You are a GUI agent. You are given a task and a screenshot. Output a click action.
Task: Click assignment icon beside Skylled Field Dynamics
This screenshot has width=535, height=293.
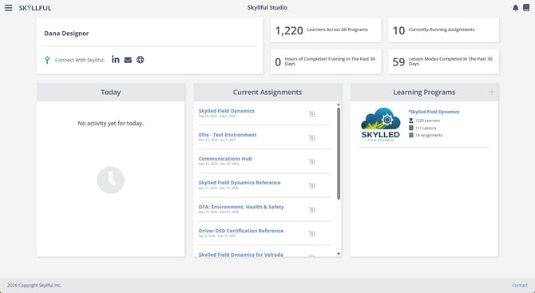click(x=312, y=114)
